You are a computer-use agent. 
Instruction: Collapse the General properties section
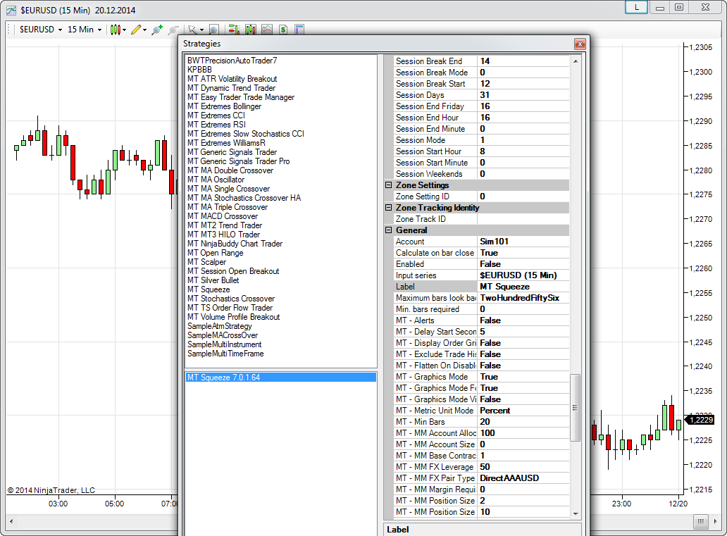388,230
